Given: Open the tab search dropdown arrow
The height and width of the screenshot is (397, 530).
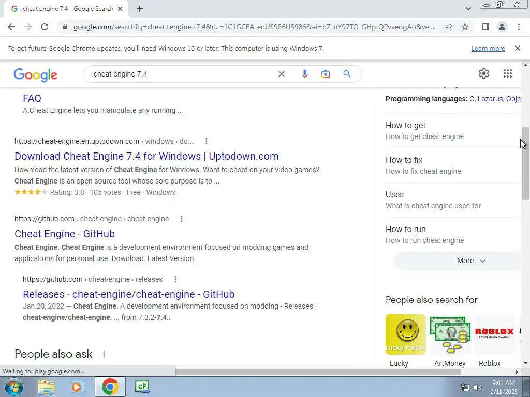Looking at the screenshot, I should pos(468,9).
